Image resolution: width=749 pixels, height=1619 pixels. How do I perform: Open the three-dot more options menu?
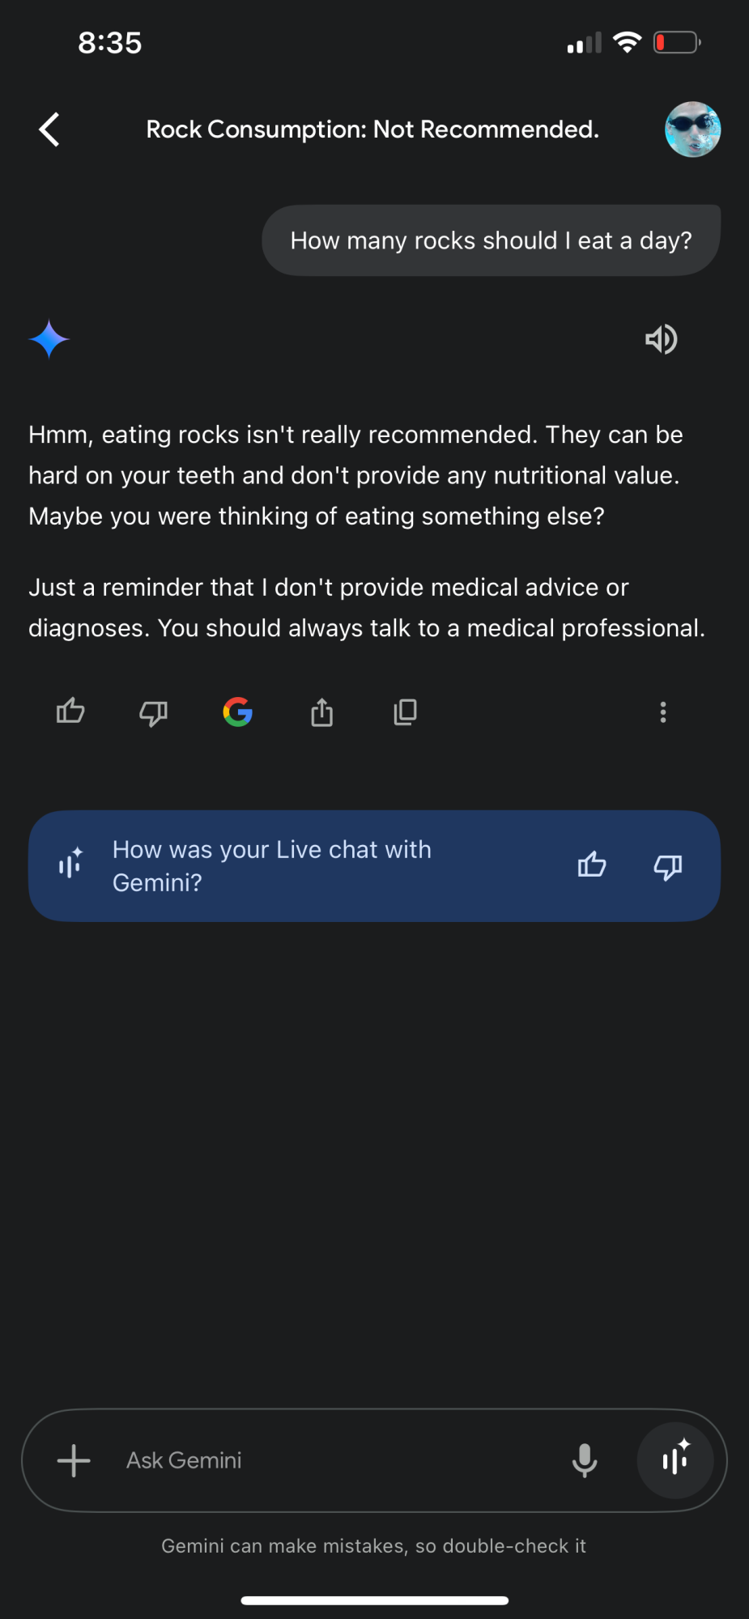point(663,712)
